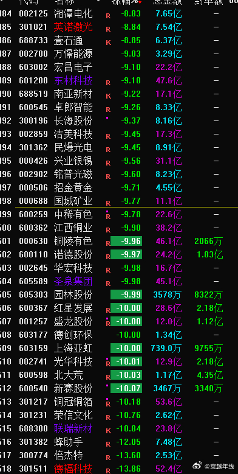238x474 pixels.
Task: Click the R marker beside 民爆光电
Action: pos(108,150)
